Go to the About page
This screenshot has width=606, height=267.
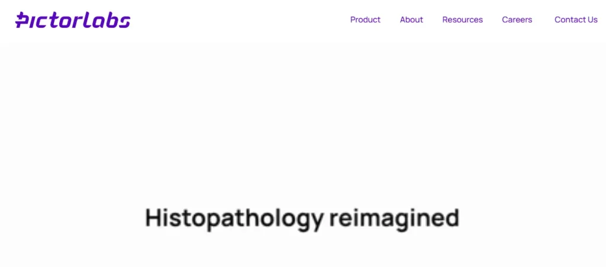(411, 19)
